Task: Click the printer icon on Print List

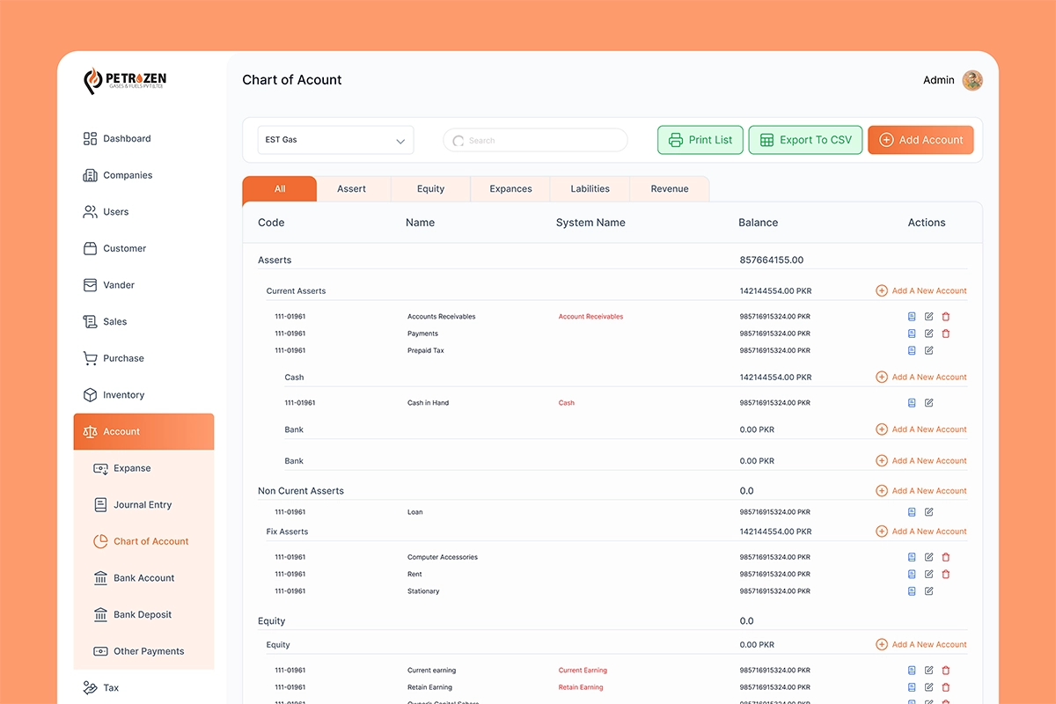Action: pyautogui.click(x=675, y=139)
